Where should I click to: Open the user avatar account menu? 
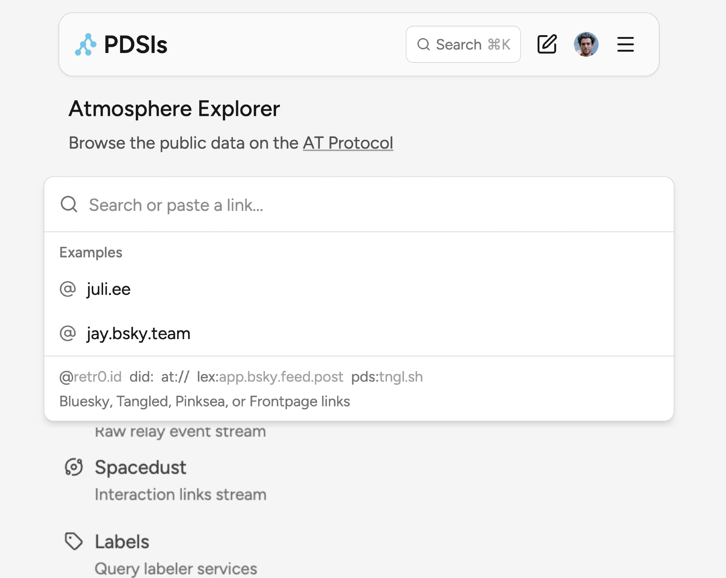[x=586, y=44]
